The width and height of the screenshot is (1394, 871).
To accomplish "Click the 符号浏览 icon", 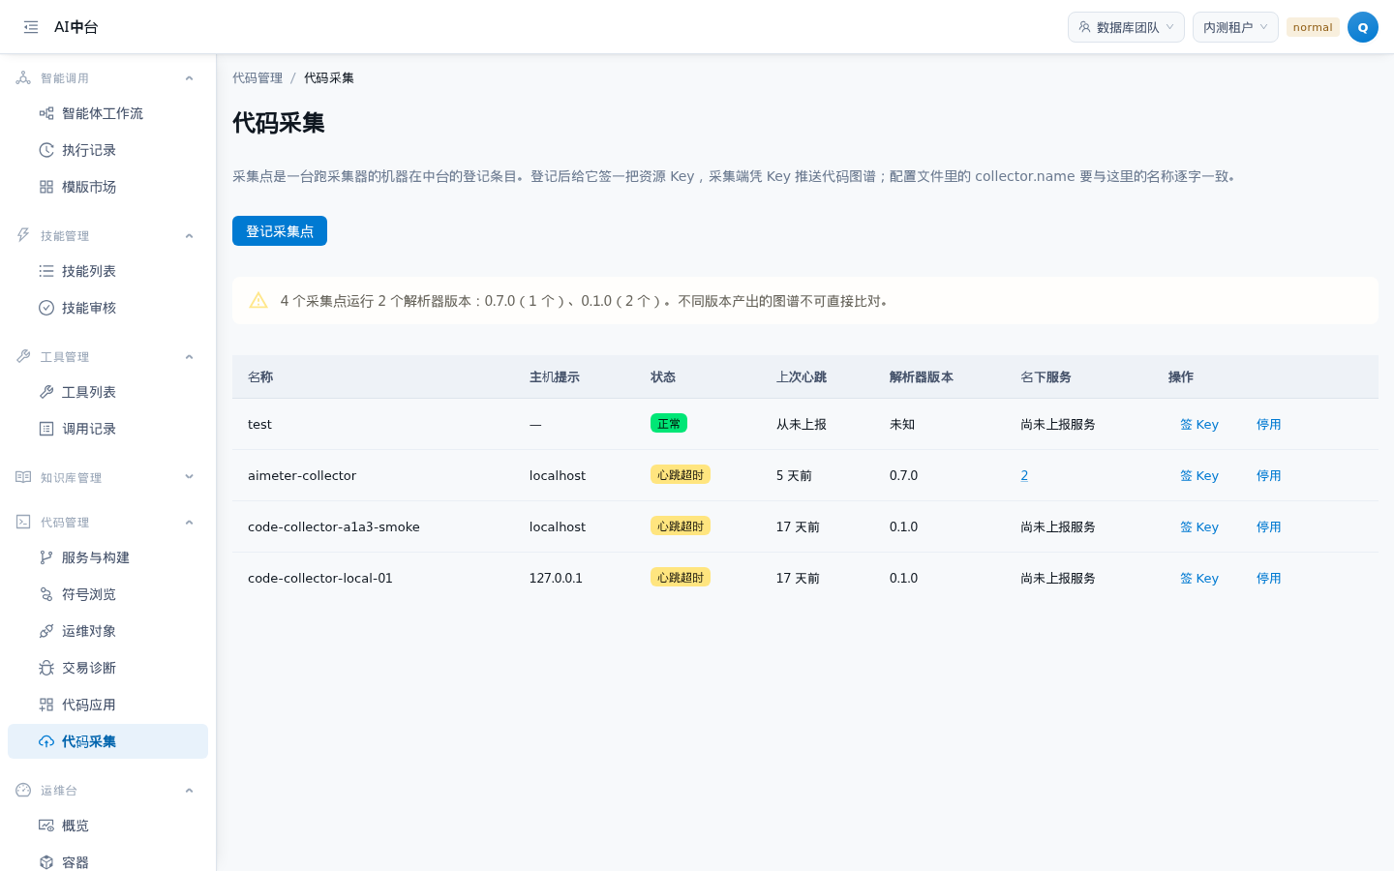I will point(46,594).
